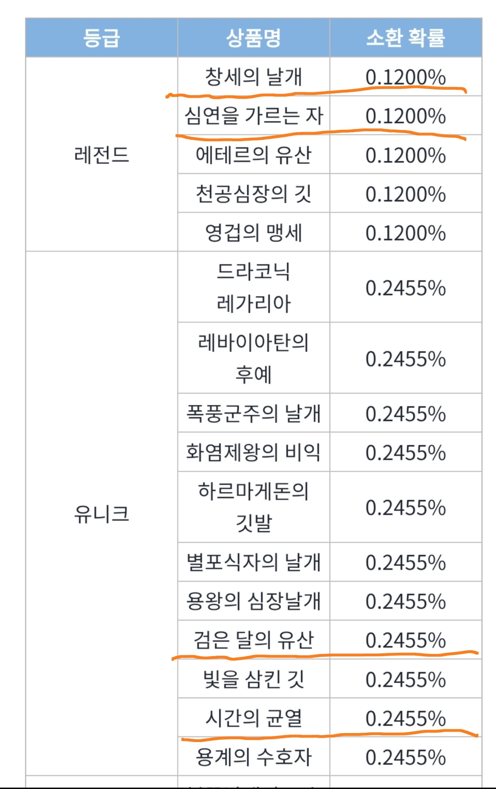Select the 용왕의 심장날개 item cell
Screen dimensions: 496x789
coord(253,601)
